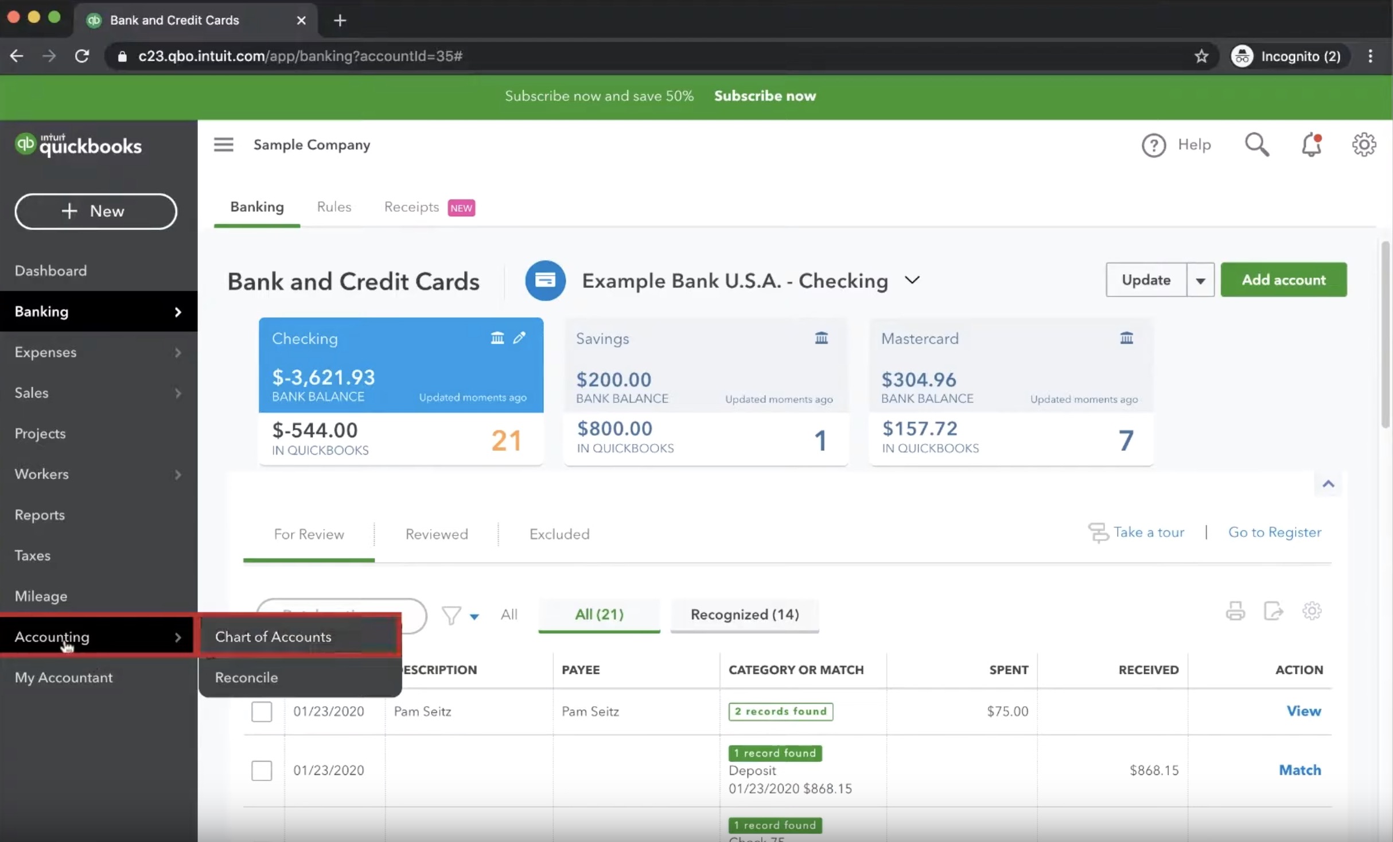Open the hamburger navigation menu
The width and height of the screenshot is (1393, 842).
point(223,144)
